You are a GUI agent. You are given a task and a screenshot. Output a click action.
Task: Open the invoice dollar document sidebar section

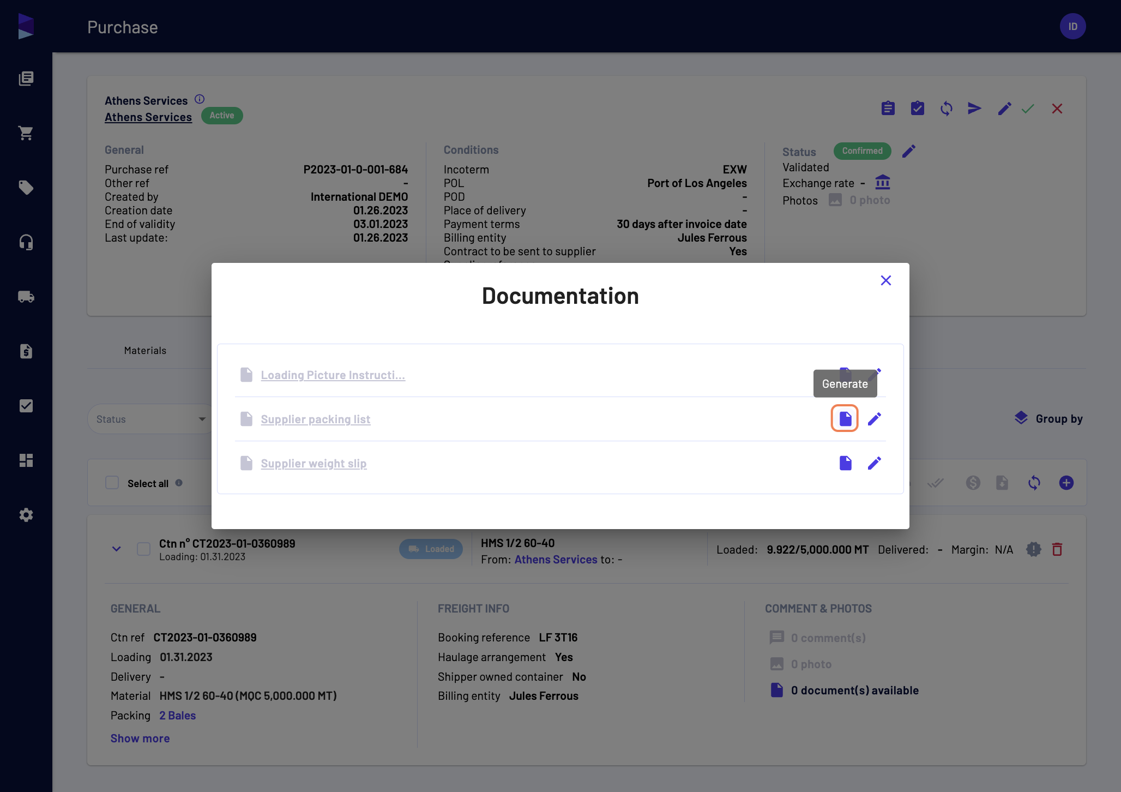click(x=26, y=351)
